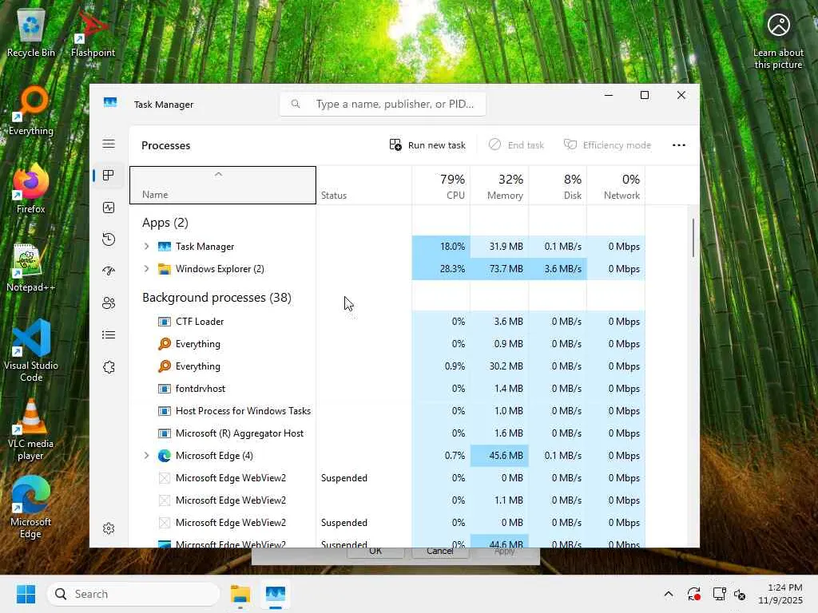Screen dimensions: 818x613
Task: Select the Firefox desktop shortcut
Action: tap(31, 188)
